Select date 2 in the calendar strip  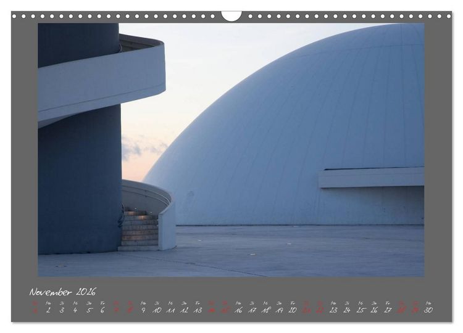click(48, 310)
